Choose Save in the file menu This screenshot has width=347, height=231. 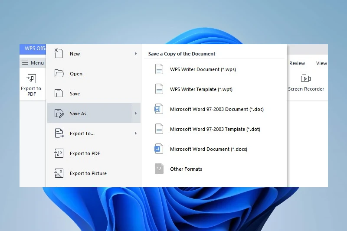click(94, 93)
